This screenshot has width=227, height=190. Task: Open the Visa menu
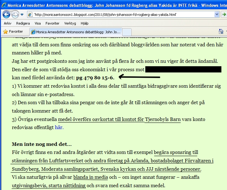click(x=38, y=23)
